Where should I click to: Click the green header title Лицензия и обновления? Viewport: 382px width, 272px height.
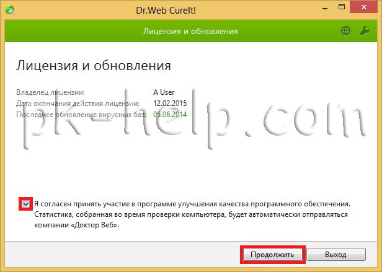[x=190, y=31]
